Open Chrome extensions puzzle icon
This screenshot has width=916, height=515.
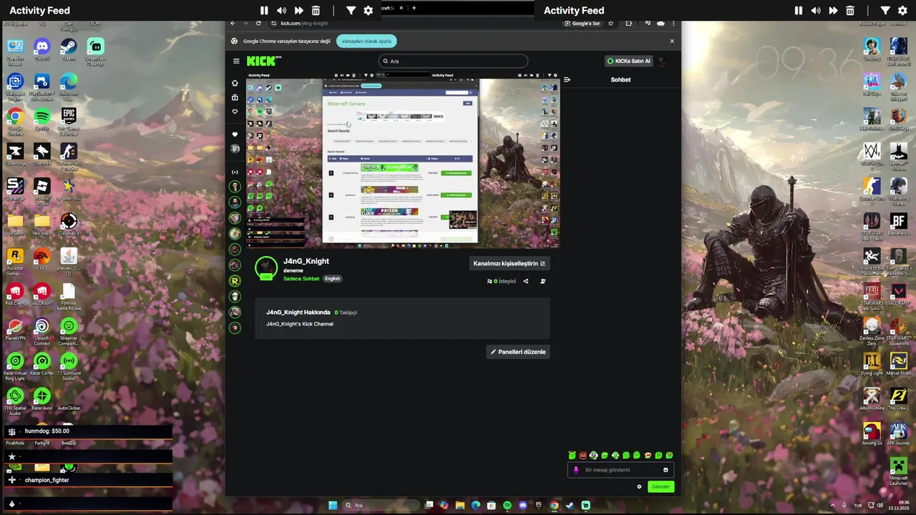(628, 23)
